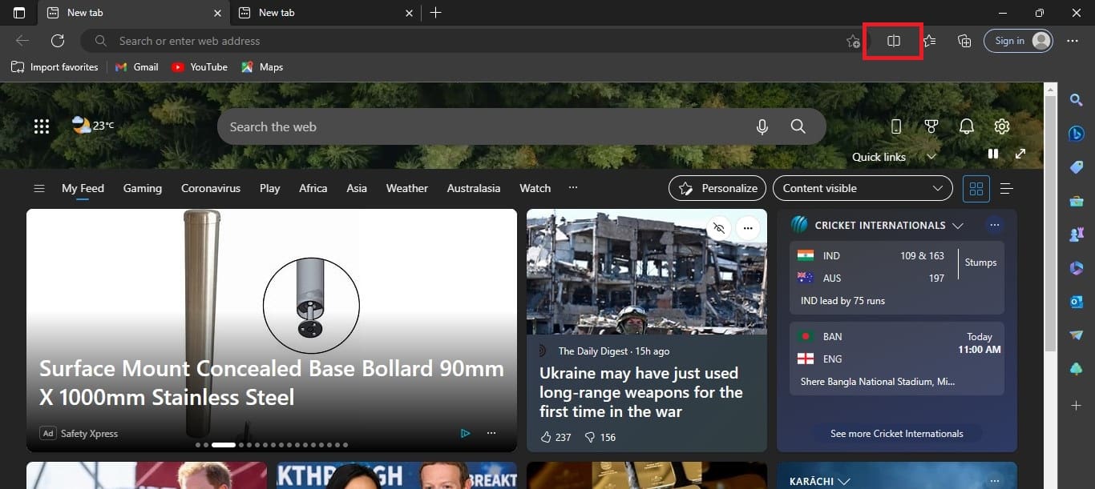The image size is (1095, 489).
Task: Open the split screen feature in the toolbar
Action: pos(892,41)
